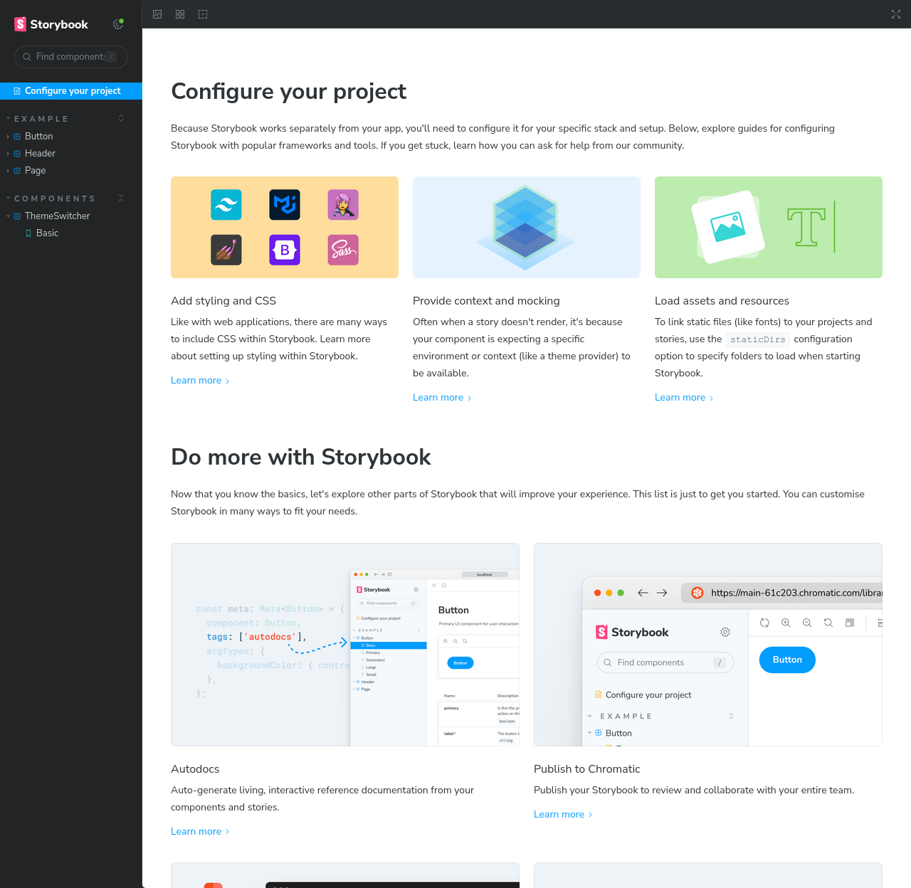Open Learn more under Provide context and mocking

pyautogui.click(x=442, y=398)
